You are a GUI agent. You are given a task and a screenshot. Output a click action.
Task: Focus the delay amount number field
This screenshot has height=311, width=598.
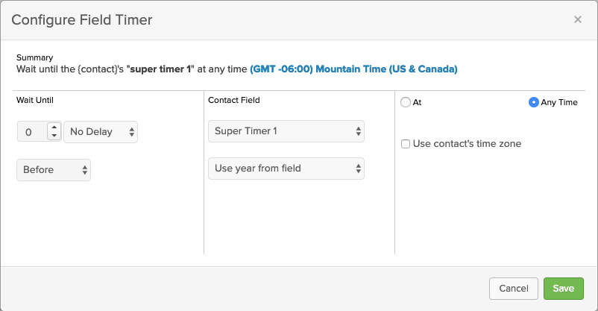[x=31, y=132]
